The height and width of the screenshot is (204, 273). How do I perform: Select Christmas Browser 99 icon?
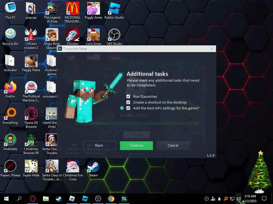click(x=31, y=144)
